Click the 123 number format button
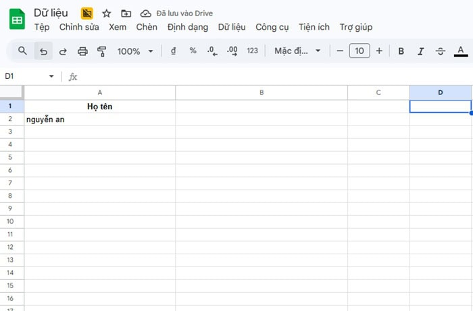This screenshot has width=473, height=311. point(252,51)
